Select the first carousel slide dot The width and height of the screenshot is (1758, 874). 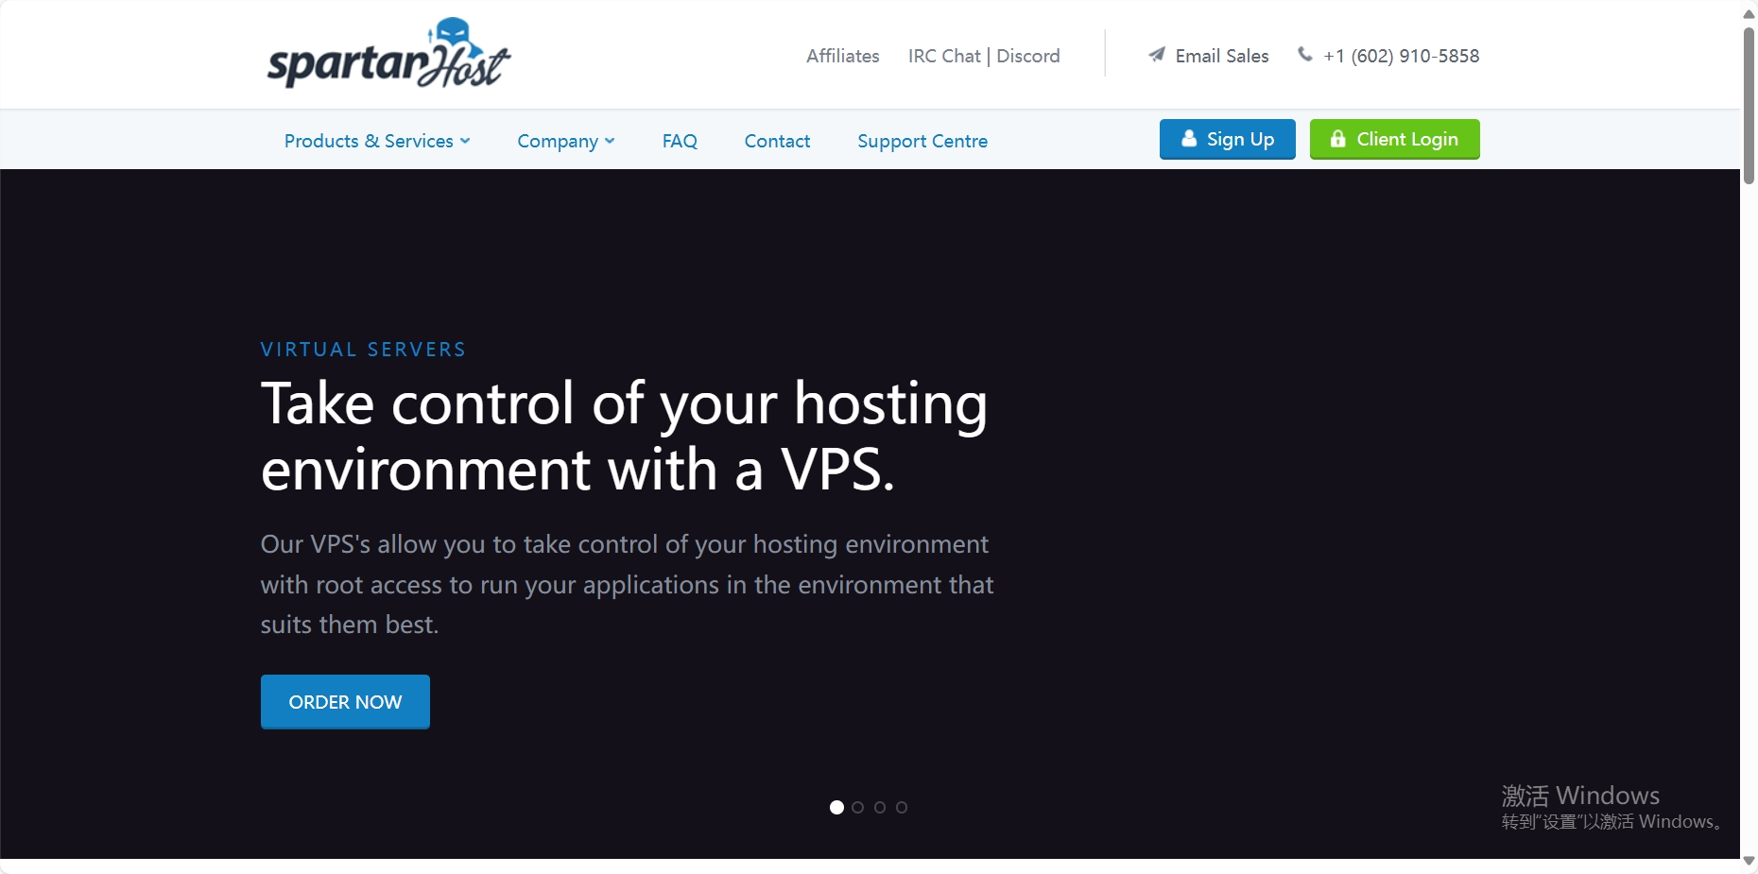coord(836,807)
